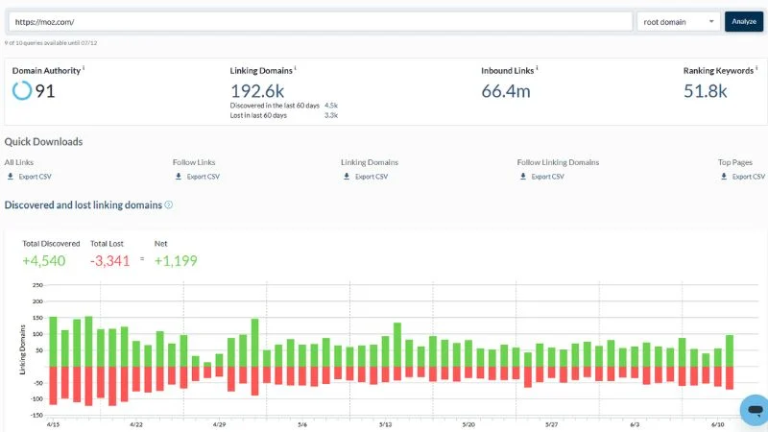Click the Ranking Keywords info icon
The height and width of the screenshot is (432, 768).
[756, 68]
